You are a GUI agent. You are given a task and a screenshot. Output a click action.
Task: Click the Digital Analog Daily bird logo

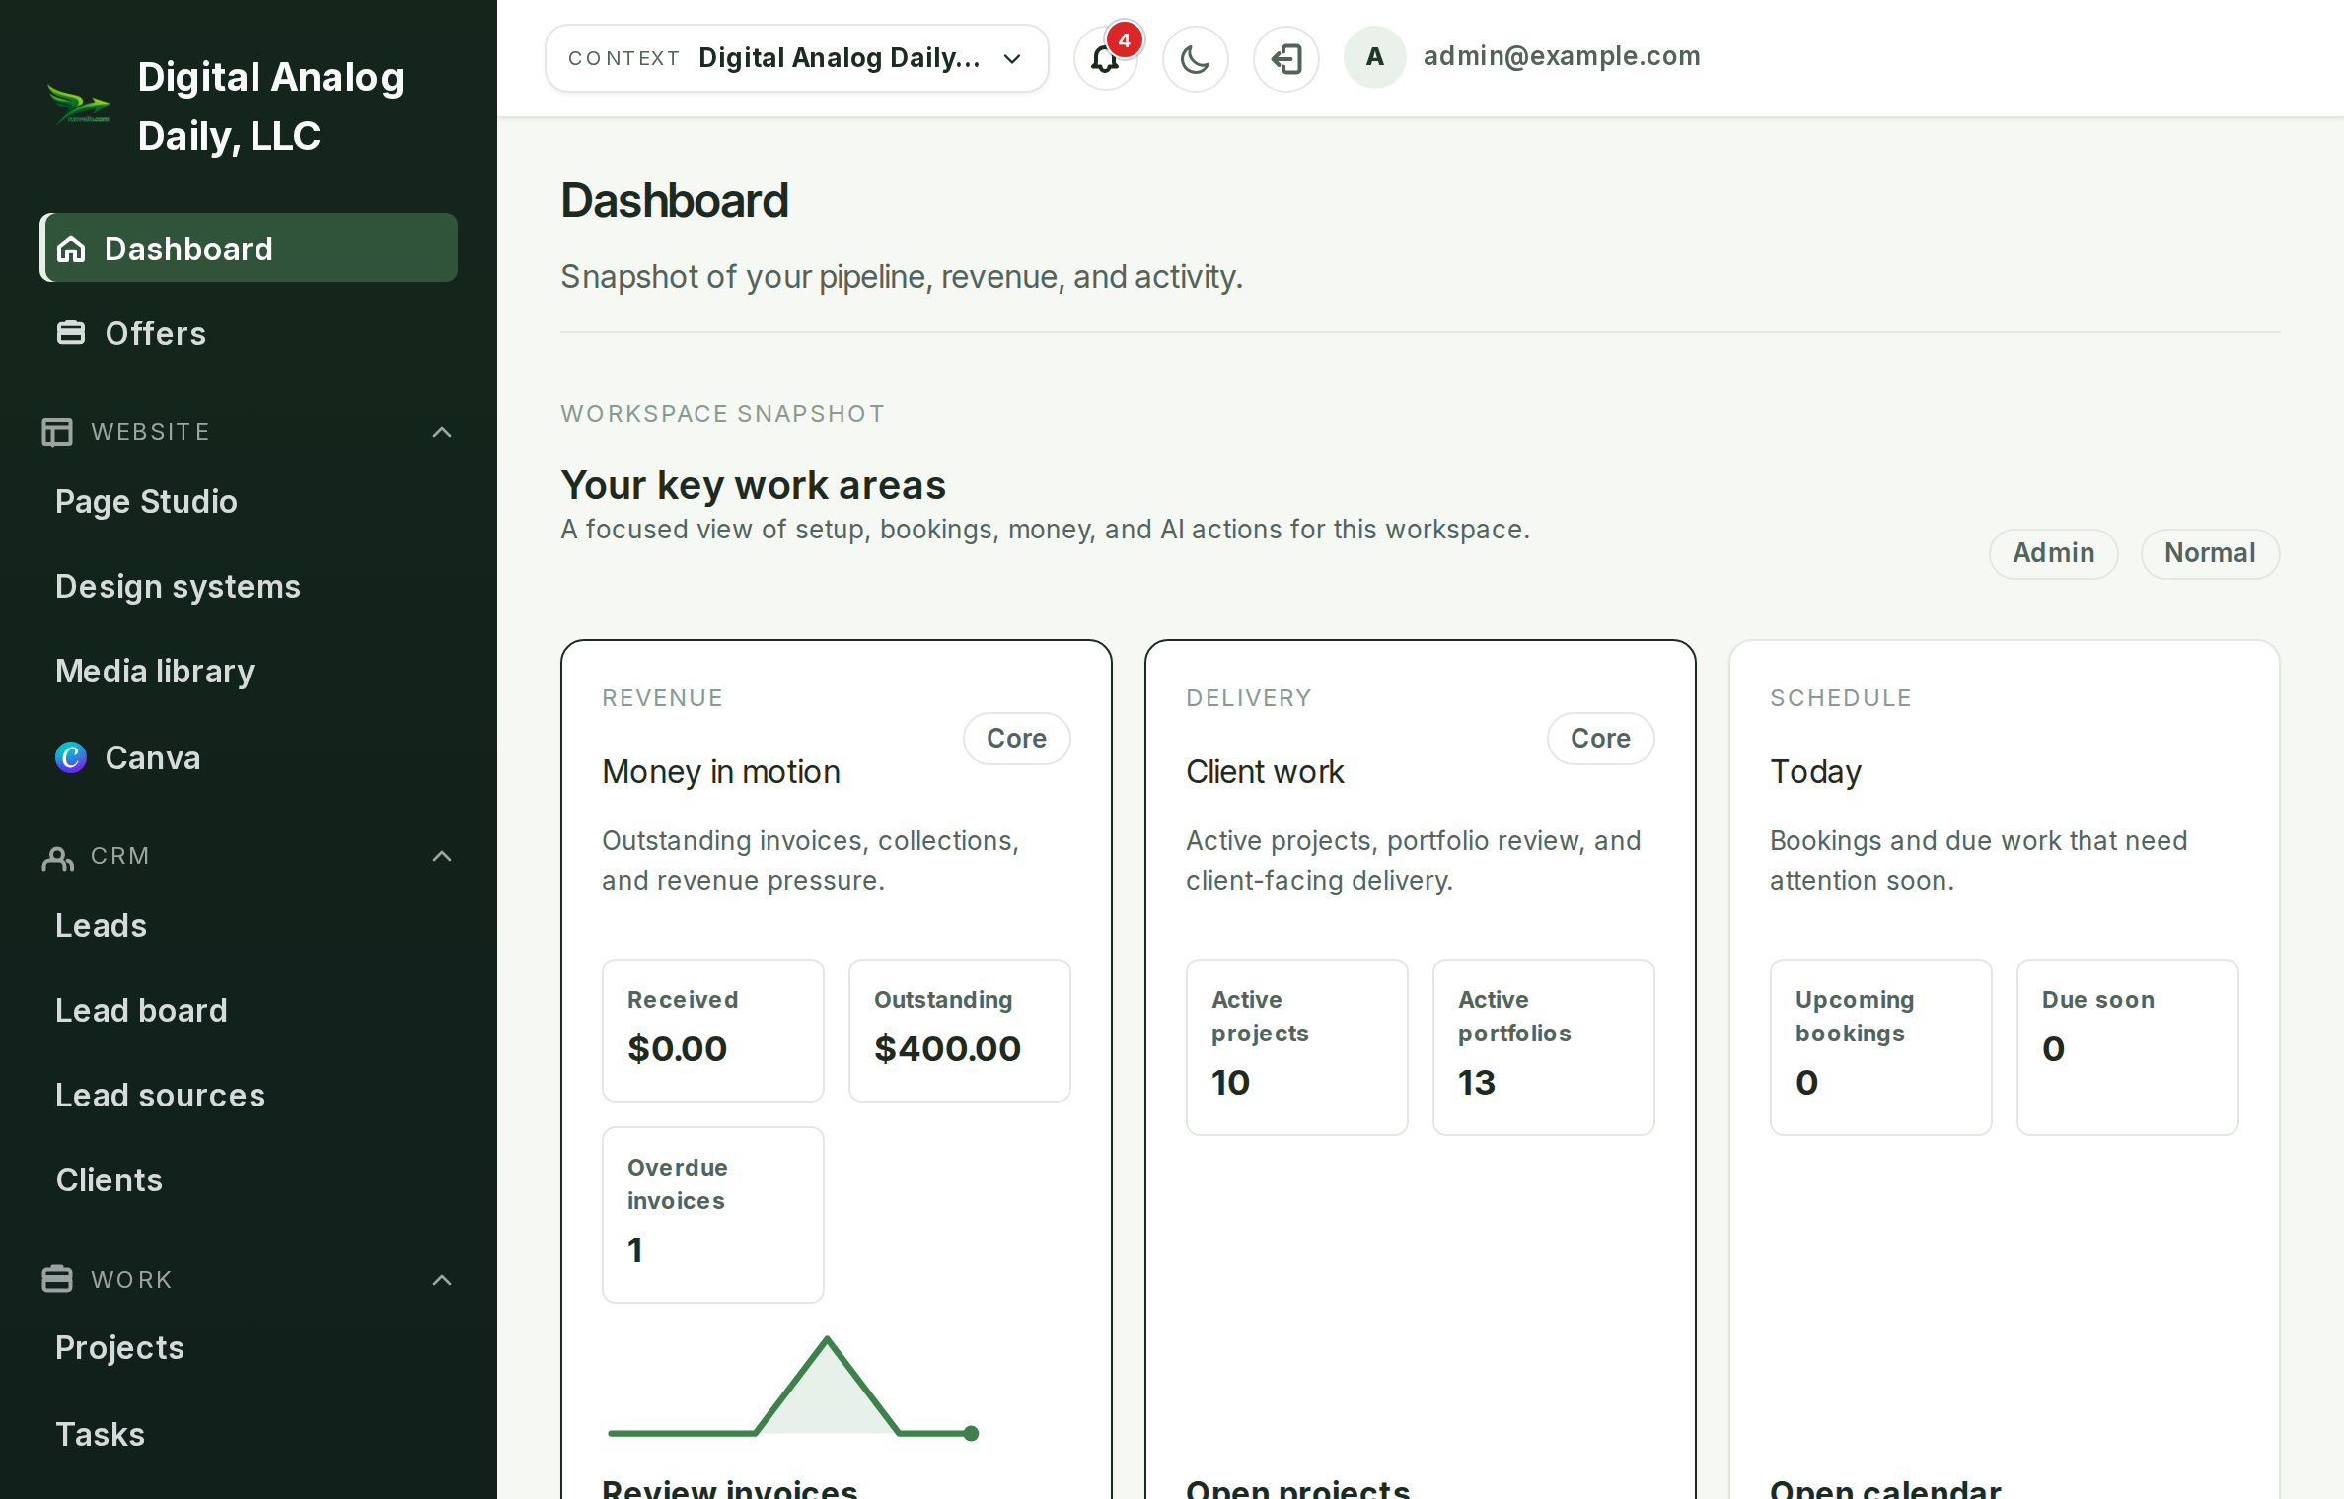coord(79,105)
